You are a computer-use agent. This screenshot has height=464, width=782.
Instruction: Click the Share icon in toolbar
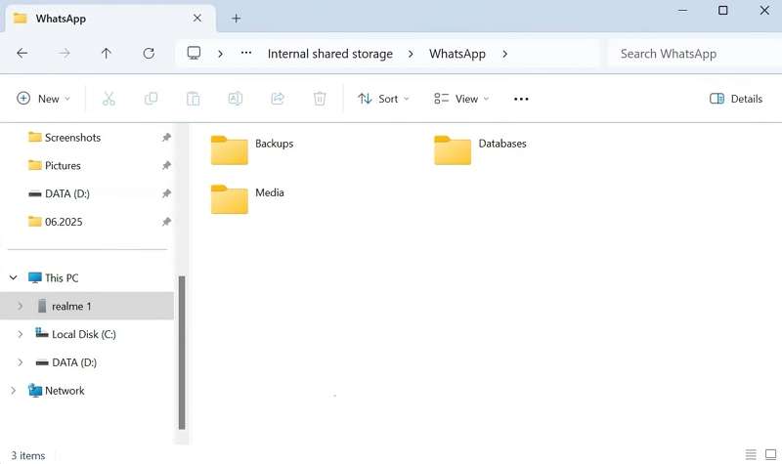tap(277, 99)
